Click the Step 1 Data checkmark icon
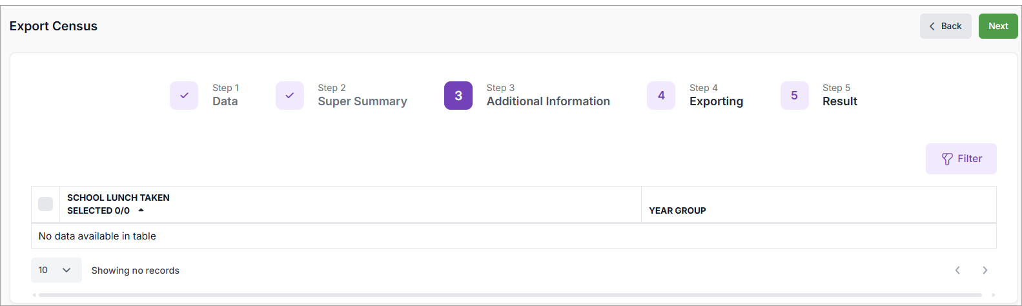The image size is (1022, 306). (x=184, y=96)
